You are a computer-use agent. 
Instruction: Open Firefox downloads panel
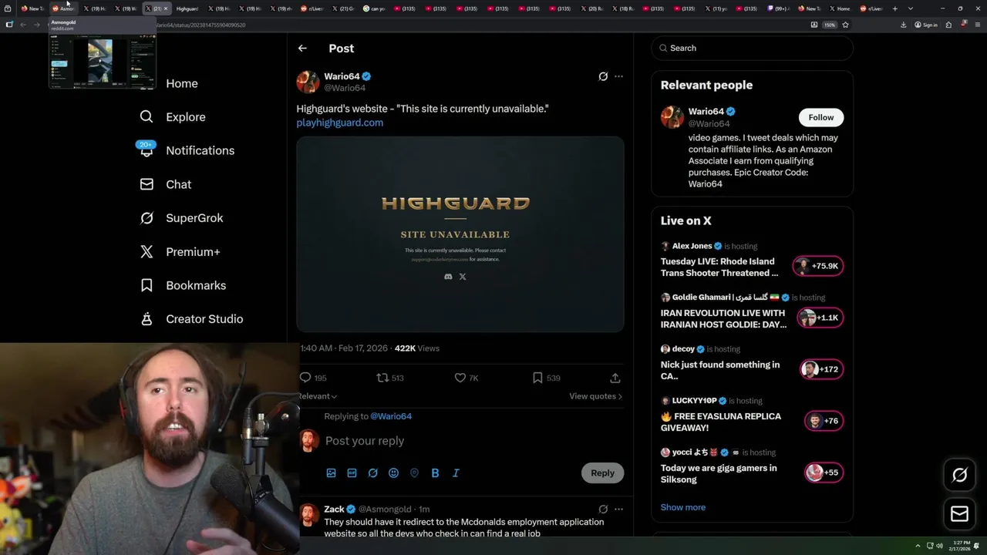[903, 25]
